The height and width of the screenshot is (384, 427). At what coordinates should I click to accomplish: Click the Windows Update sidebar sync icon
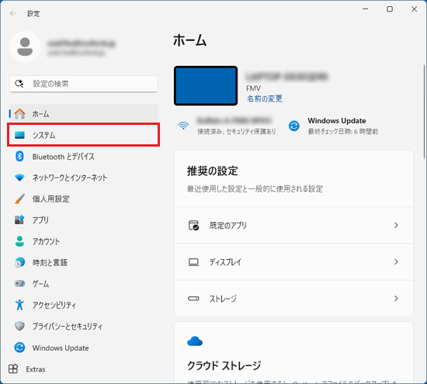[19, 348]
